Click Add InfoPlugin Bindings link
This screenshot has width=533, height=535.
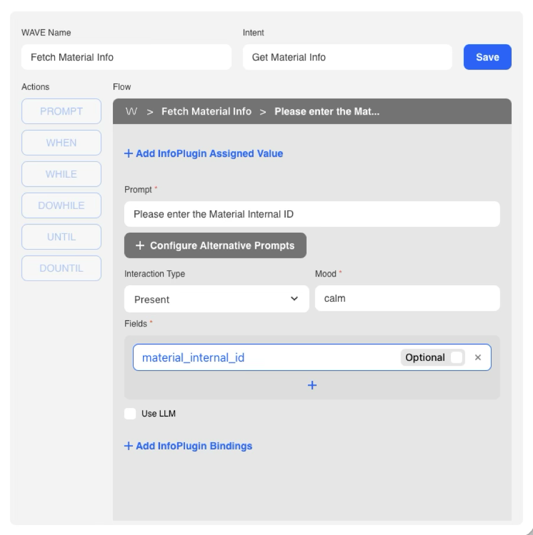point(188,446)
